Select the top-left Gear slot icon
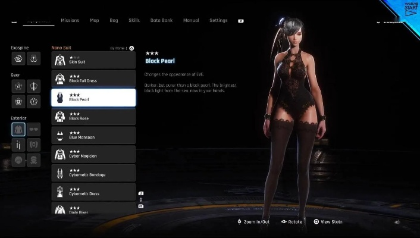This screenshot has height=238, width=420. click(18, 86)
